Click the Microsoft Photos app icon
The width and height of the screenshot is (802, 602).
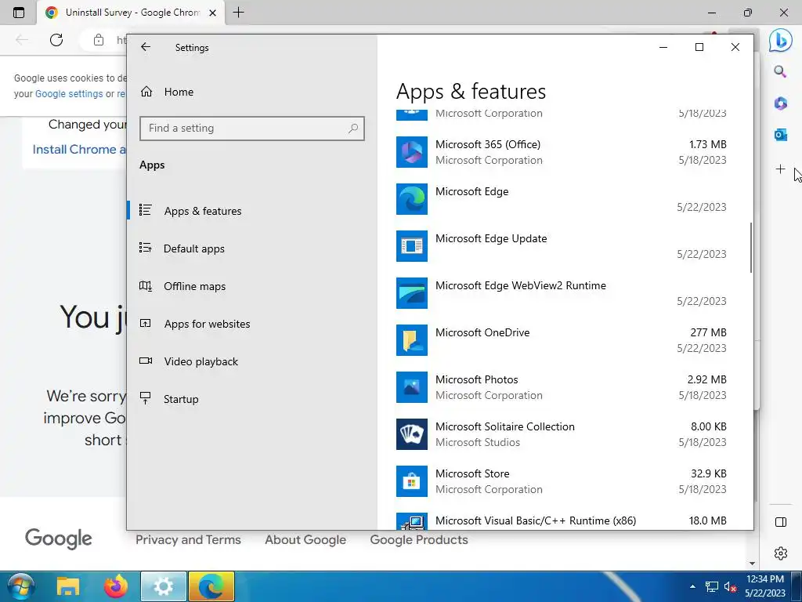(412, 387)
